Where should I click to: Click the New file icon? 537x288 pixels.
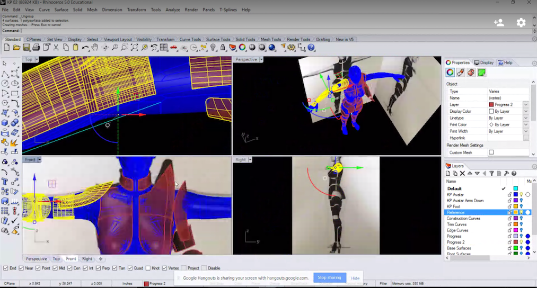tap(6, 48)
